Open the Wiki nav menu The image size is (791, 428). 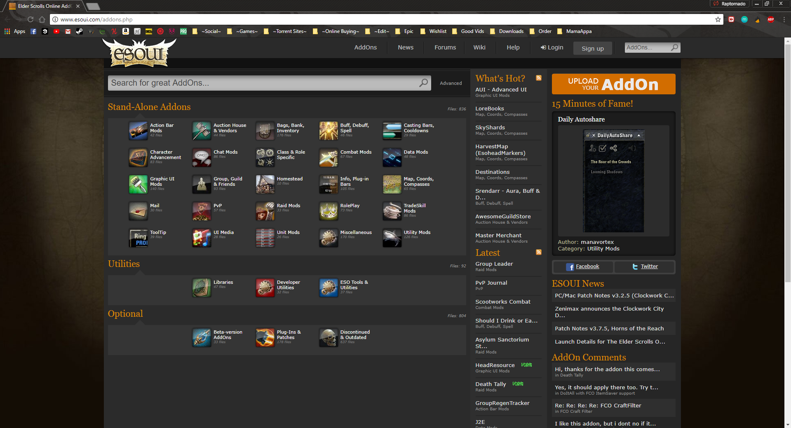[x=479, y=47]
